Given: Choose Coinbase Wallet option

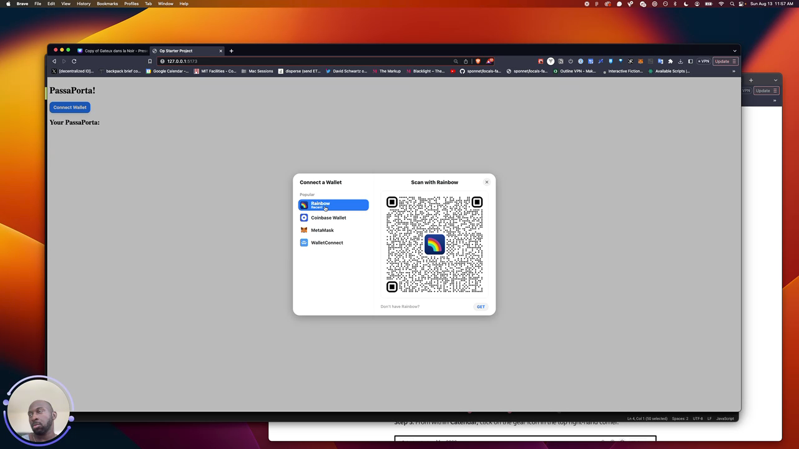Looking at the screenshot, I should (333, 218).
